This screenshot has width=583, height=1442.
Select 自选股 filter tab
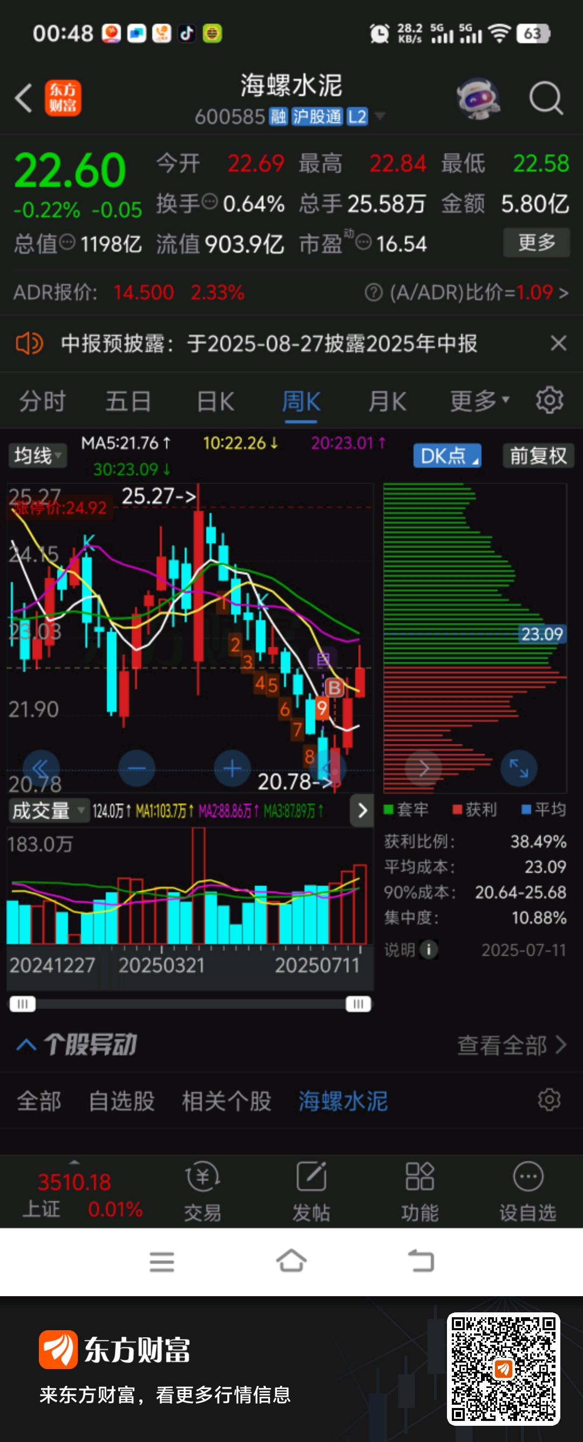click(121, 1101)
